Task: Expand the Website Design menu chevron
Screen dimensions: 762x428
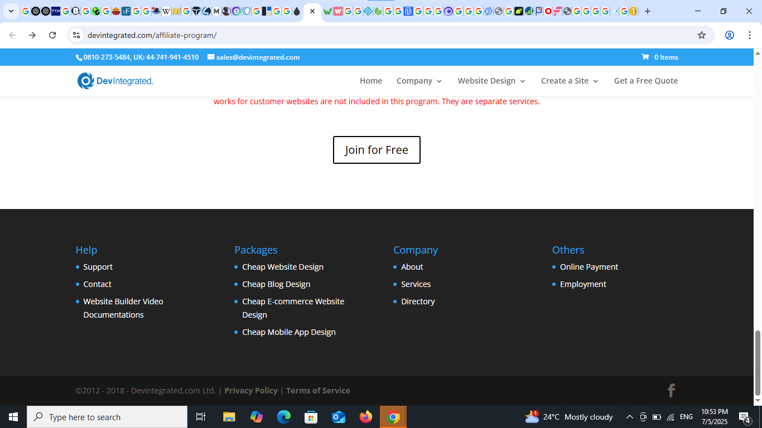Action: click(523, 81)
